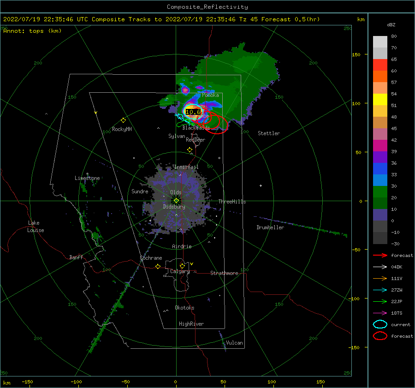Viewport: 415px width, 388px height.
Task: Click the yellow 10.6 storm top annotation
Action: tap(193, 112)
